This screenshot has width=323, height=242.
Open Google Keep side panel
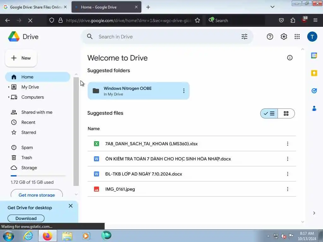[314, 73]
